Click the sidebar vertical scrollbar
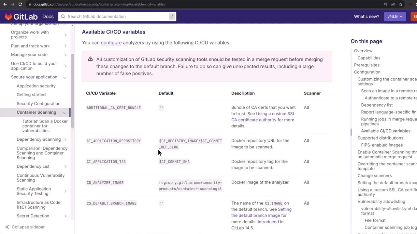The height and width of the screenshot is (234, 417). click(x=73, y=91)
